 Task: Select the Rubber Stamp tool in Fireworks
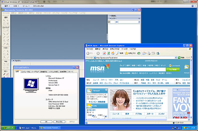7,40
